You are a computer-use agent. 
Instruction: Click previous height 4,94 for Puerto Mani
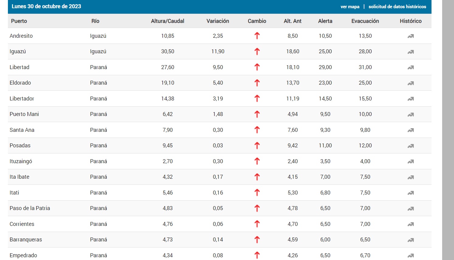[x=293, y=114]
